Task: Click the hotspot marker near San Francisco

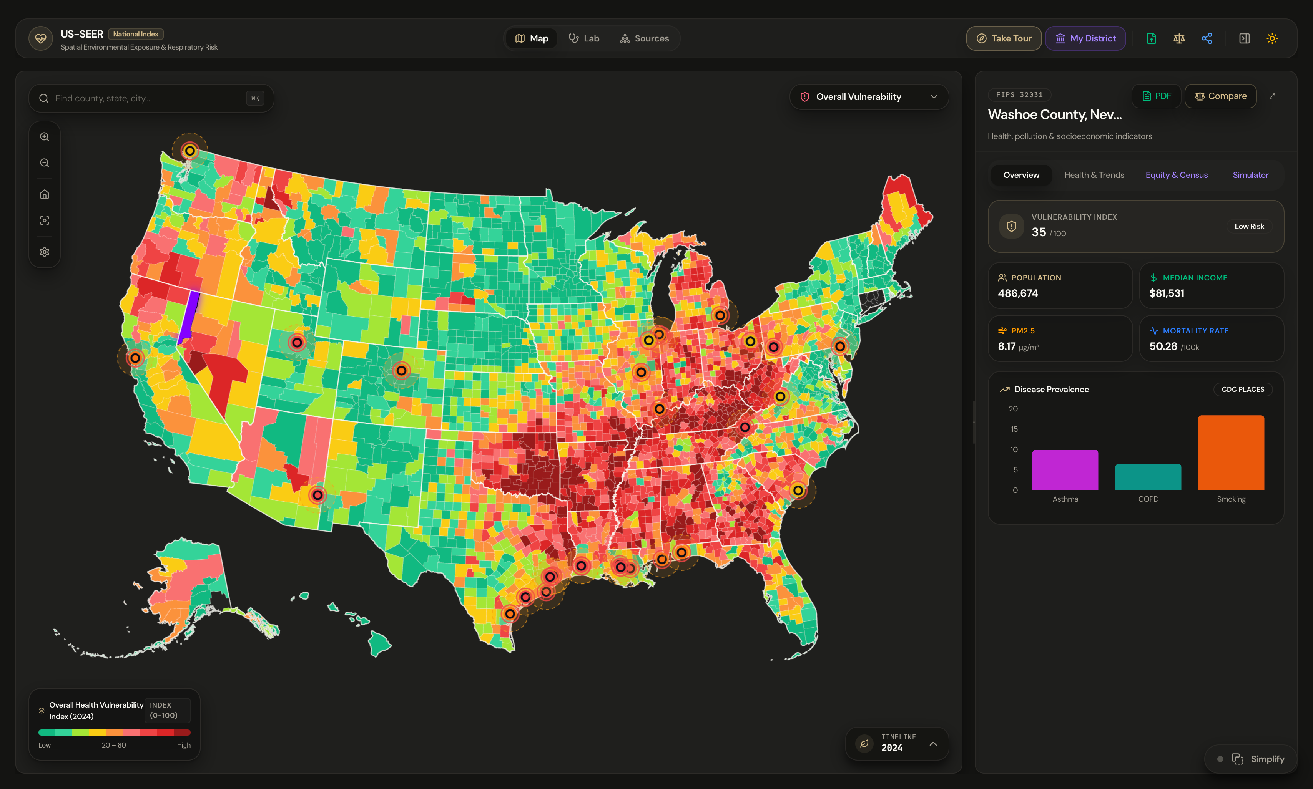Action: point(135,358)
